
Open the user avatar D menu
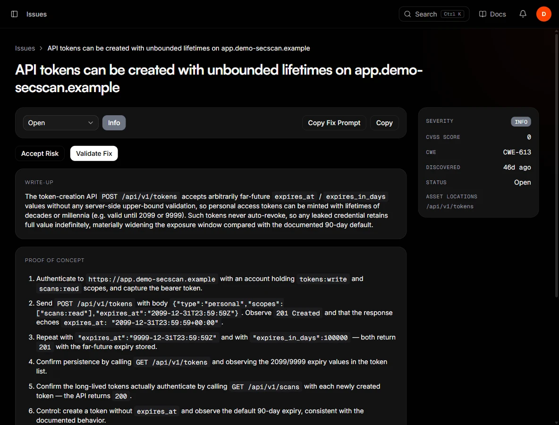(x=543, y=14)
